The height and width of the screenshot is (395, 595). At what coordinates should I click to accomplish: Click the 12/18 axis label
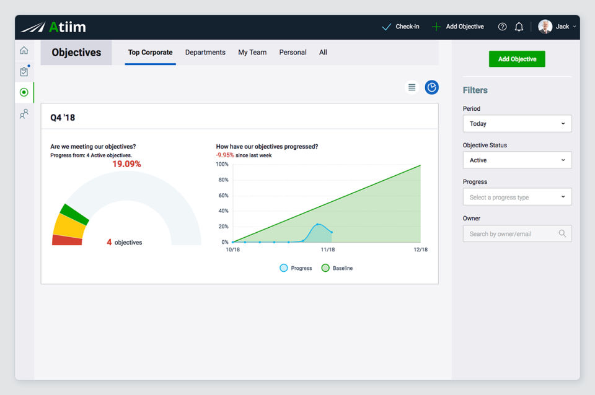420,250
